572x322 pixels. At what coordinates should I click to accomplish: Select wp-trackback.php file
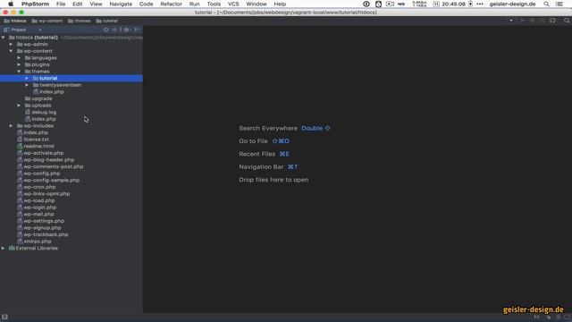[x=46, y=234]
